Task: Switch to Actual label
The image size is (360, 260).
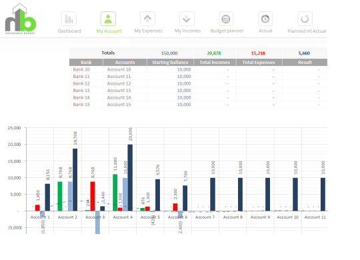Action: click(265, 31)
